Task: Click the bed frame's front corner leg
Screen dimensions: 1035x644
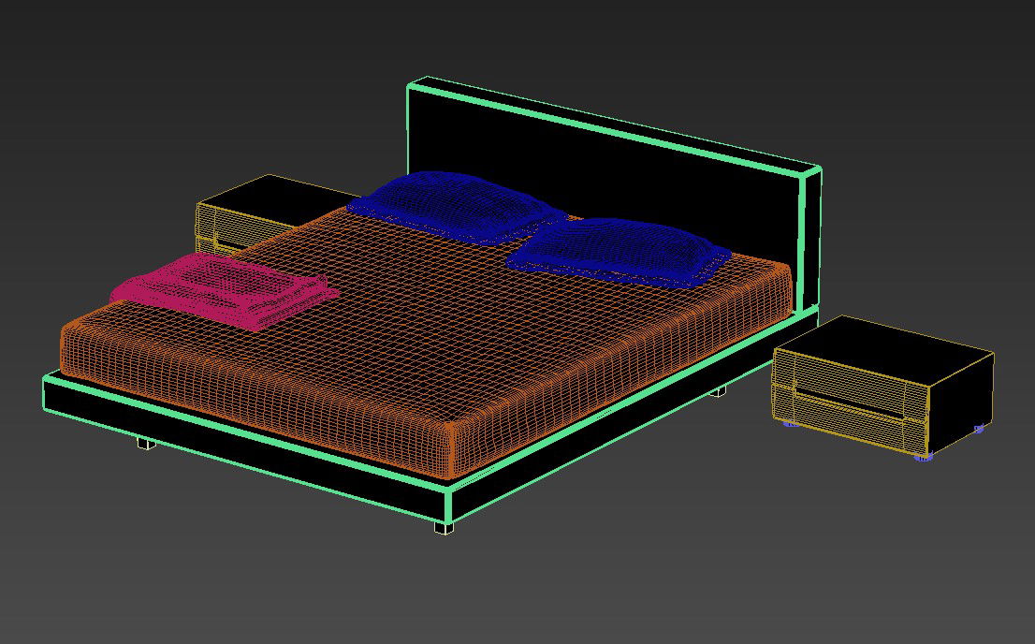Action: [444, 528]
